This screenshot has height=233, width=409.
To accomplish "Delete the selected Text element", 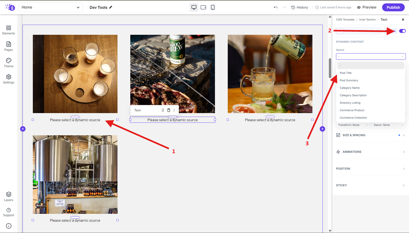I will 169,110.
